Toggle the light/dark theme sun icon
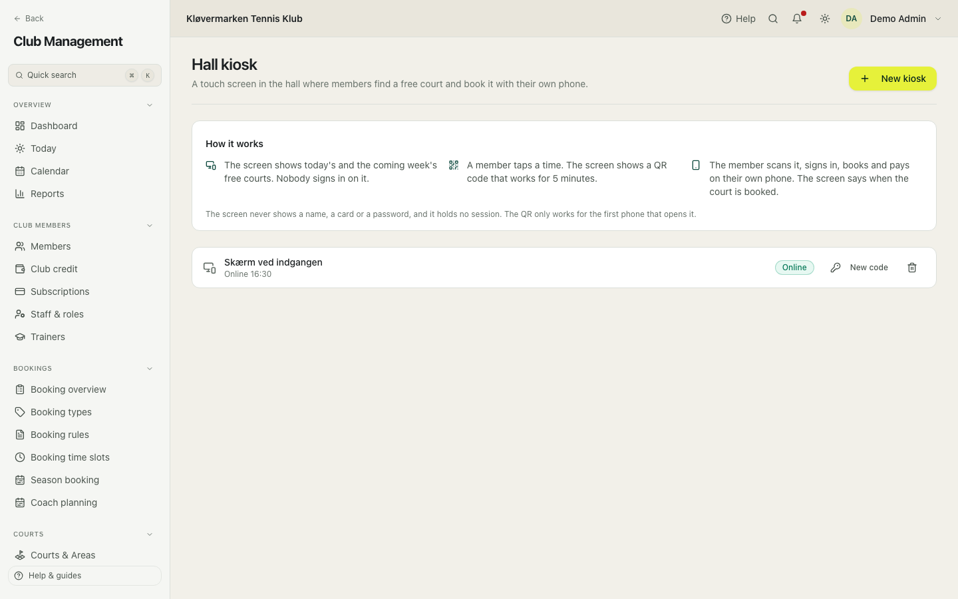 [x=825, y=19]
